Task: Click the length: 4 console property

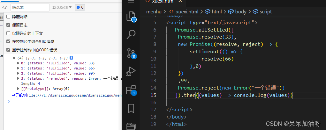Action: pos(31,83)
